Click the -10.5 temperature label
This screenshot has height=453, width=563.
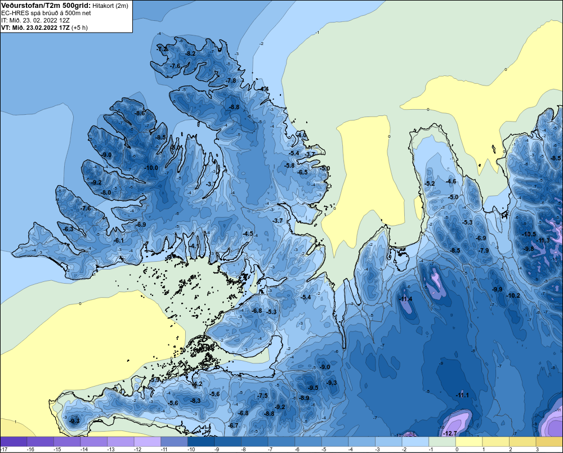(529, 234)
